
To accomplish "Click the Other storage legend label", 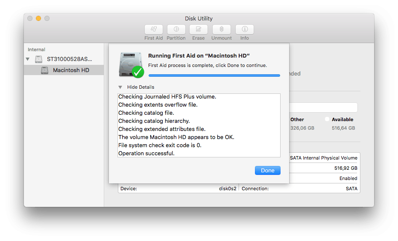I will pyautogui.click(x=297, y=119).
